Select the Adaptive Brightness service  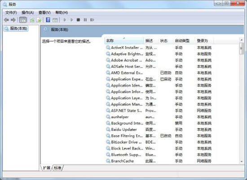click(x=159, y=54)
